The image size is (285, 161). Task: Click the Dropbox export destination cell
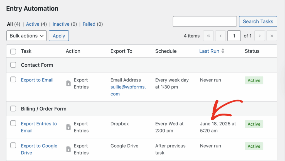pyautogui.click(x=119, y=124)
